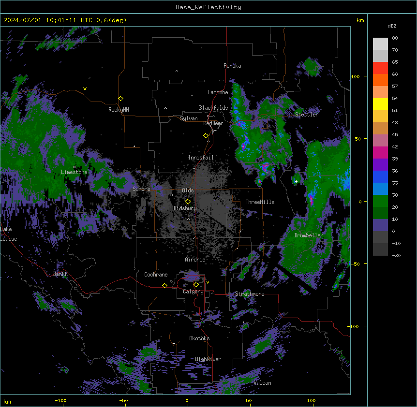Click the HighRiver town label
Viewport: 417px width, 407px height.
208,359
